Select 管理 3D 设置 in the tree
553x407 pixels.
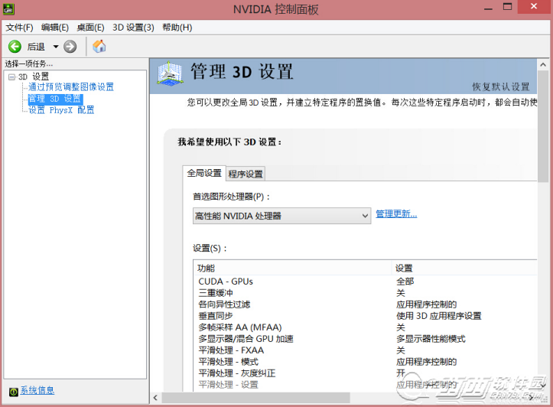[55, 99]
